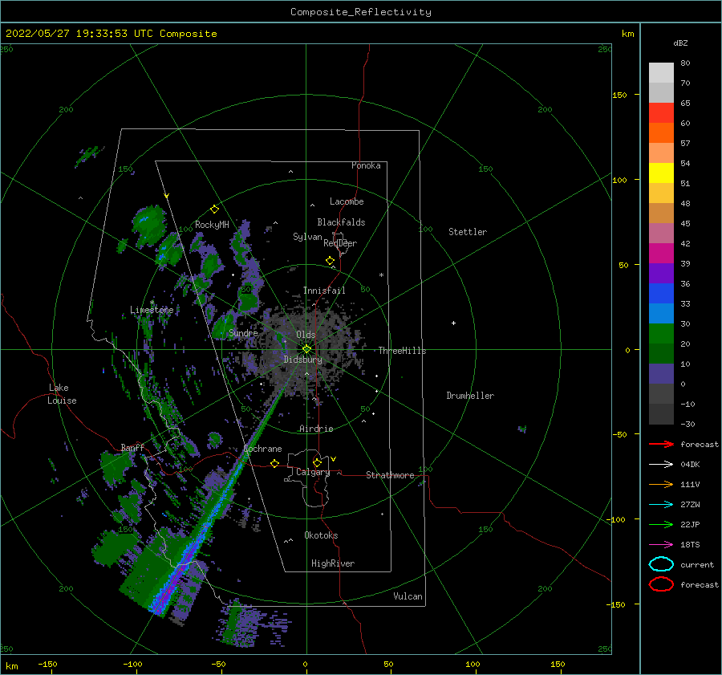722x675 pixels.
Task: Click the dark gray -10 dBZ swatch
Action: (x=661, y=413)
